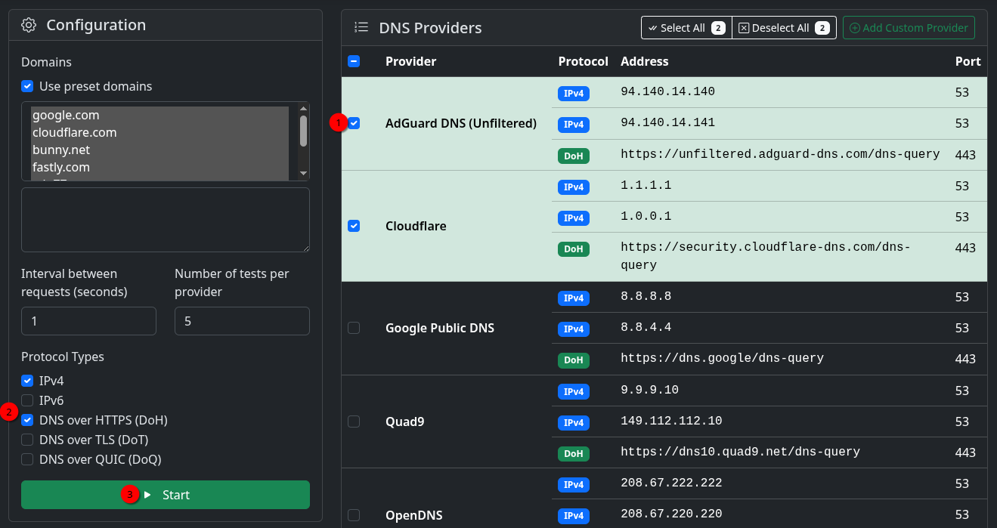Screen dimensions: 997x528
Task: Toggle the header select-all providers checkbox
Action: [x=354, y=61]
